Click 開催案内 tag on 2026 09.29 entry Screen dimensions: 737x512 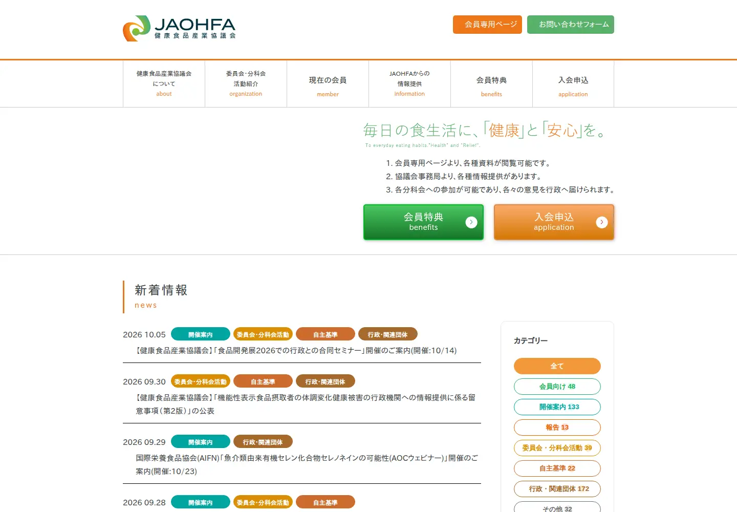pos(201,442)
